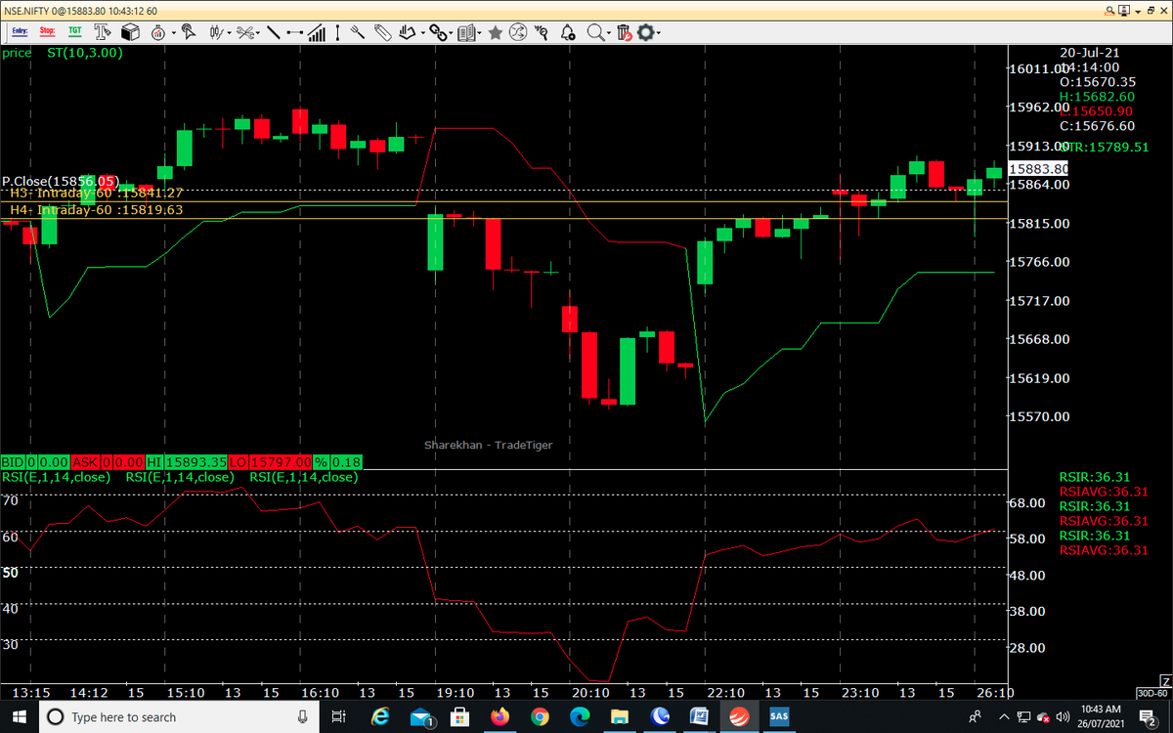Open the timer dropdown arrow
Image resolution: width=1173 pixels, height=733 pixels.
tap(172, 33)
